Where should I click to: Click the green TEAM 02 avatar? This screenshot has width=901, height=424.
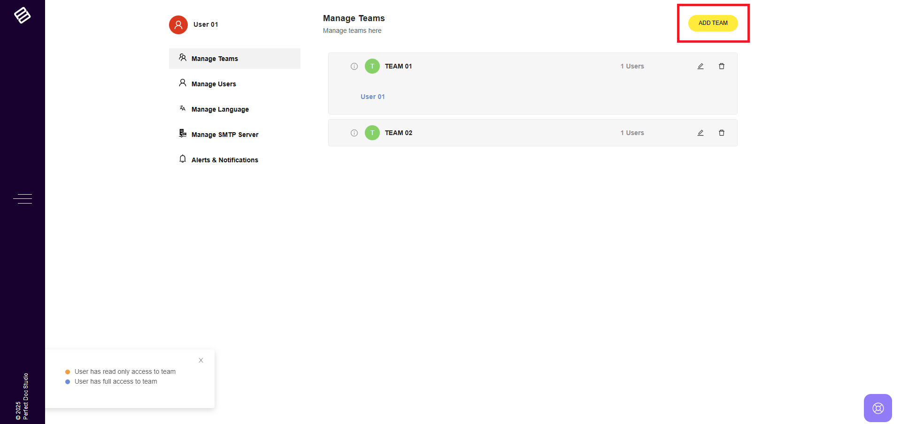click(x=372, y=133)
